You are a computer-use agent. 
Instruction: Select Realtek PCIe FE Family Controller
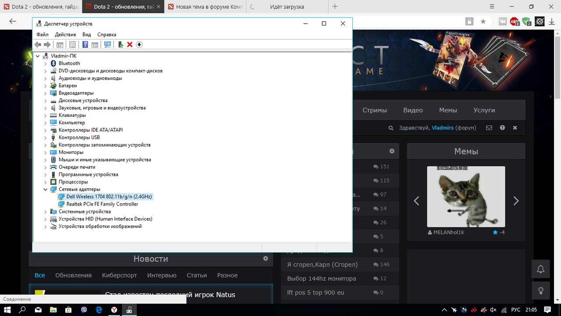102,204
